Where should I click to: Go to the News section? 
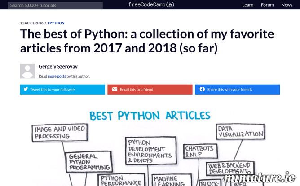(x=287, y=5)
